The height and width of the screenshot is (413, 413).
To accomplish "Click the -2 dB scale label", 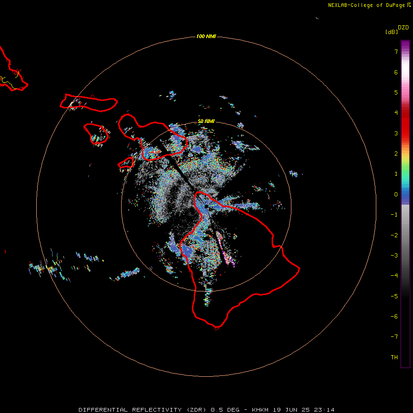I will 394,235.
